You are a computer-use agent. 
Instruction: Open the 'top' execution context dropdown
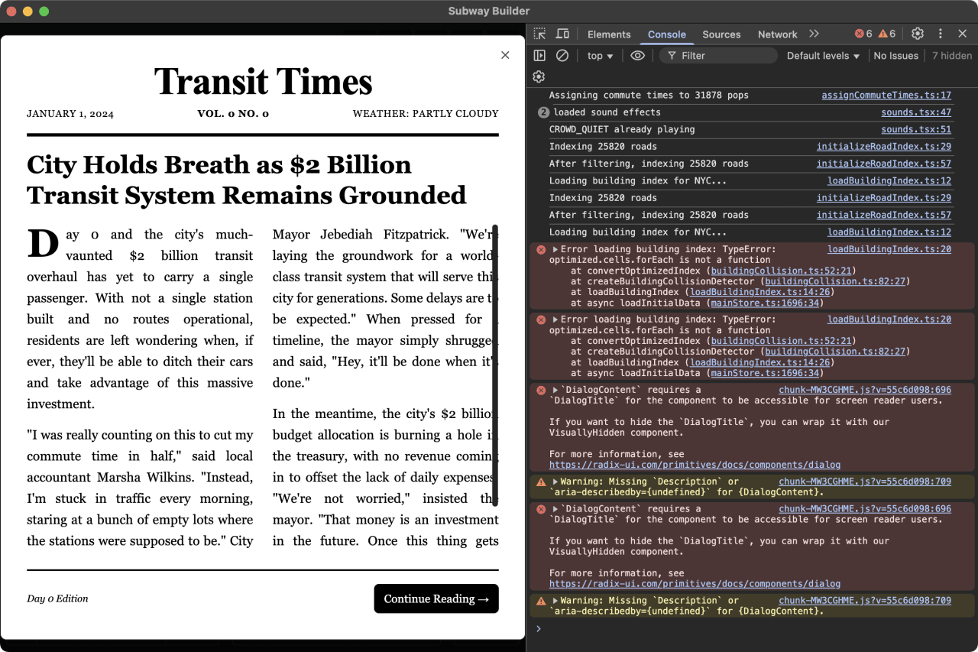tap(600, 55)
